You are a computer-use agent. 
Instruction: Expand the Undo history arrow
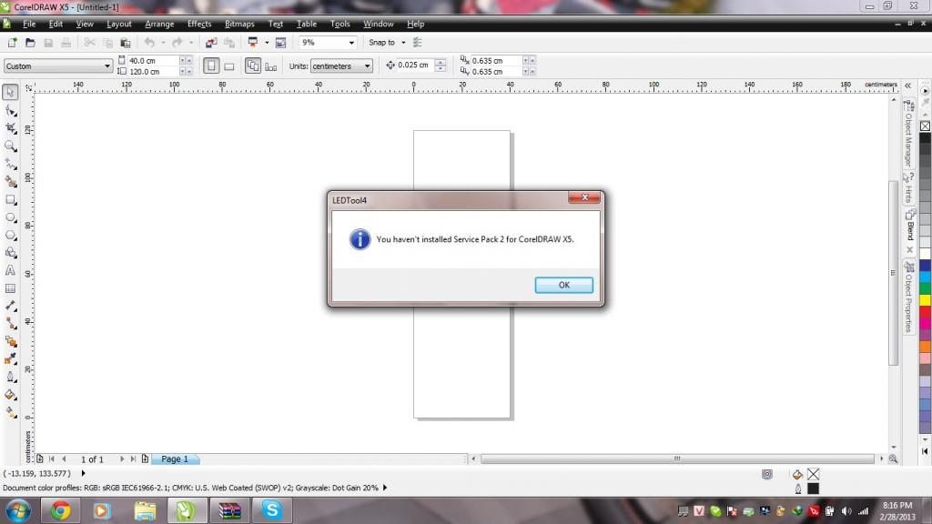pyautogui.click(x=163, y=43)
